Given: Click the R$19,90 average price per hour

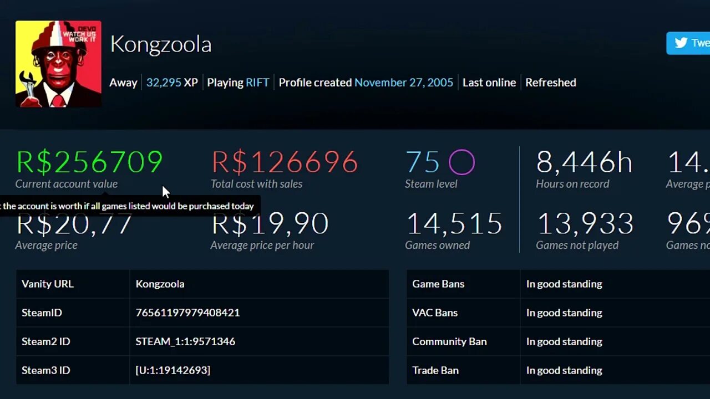Looking at the screenshot, I should click(270, 223).
